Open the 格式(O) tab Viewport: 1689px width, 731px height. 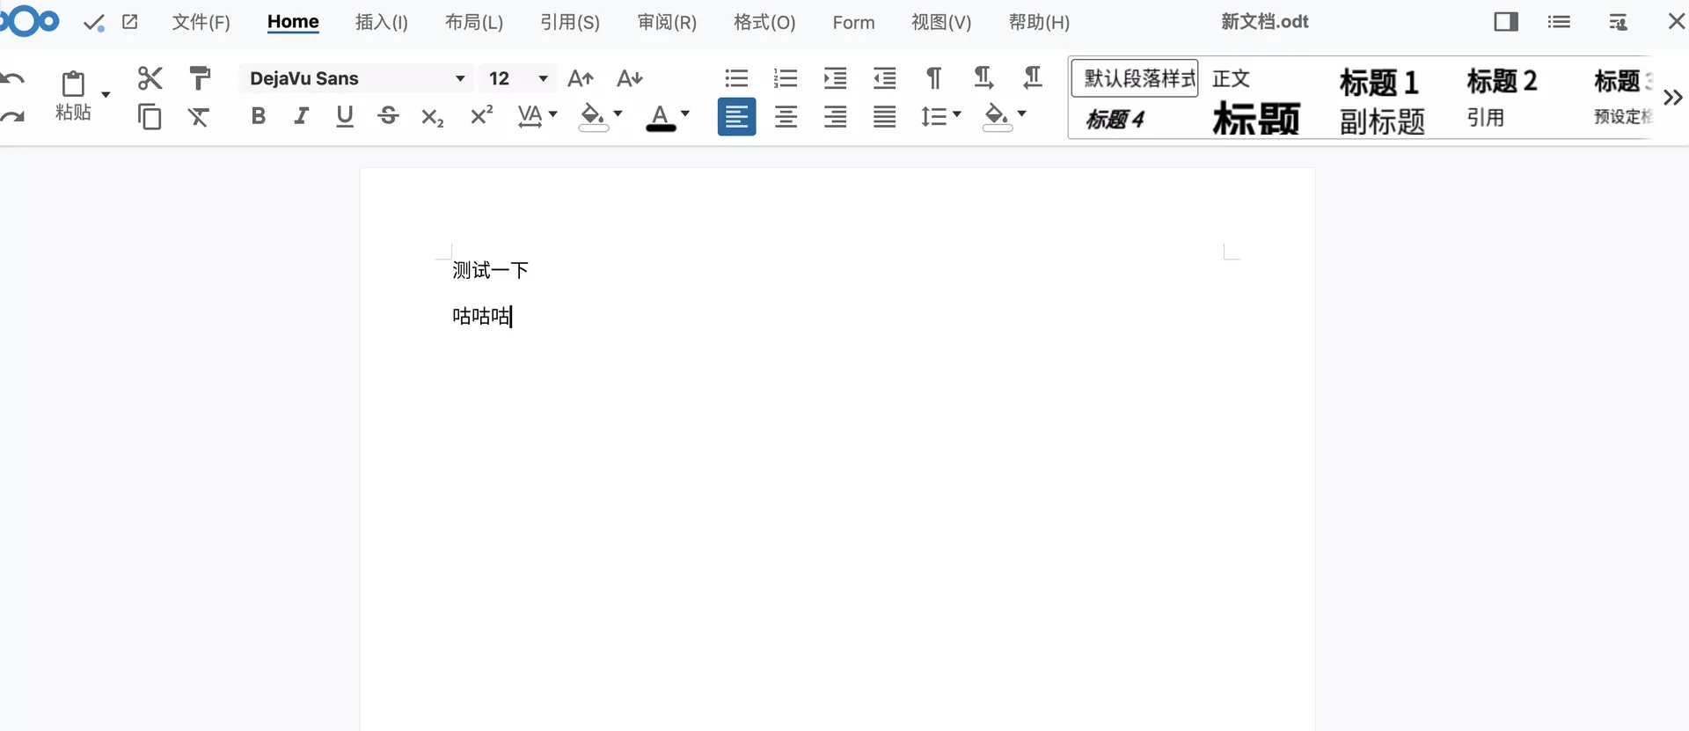point(764,22)
